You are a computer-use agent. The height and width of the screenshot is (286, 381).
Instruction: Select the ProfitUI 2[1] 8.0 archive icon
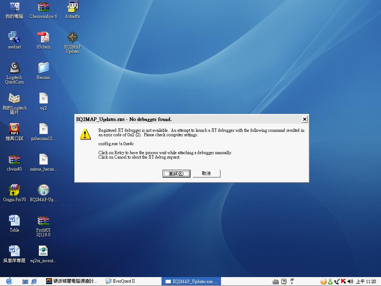coord(44,220)
